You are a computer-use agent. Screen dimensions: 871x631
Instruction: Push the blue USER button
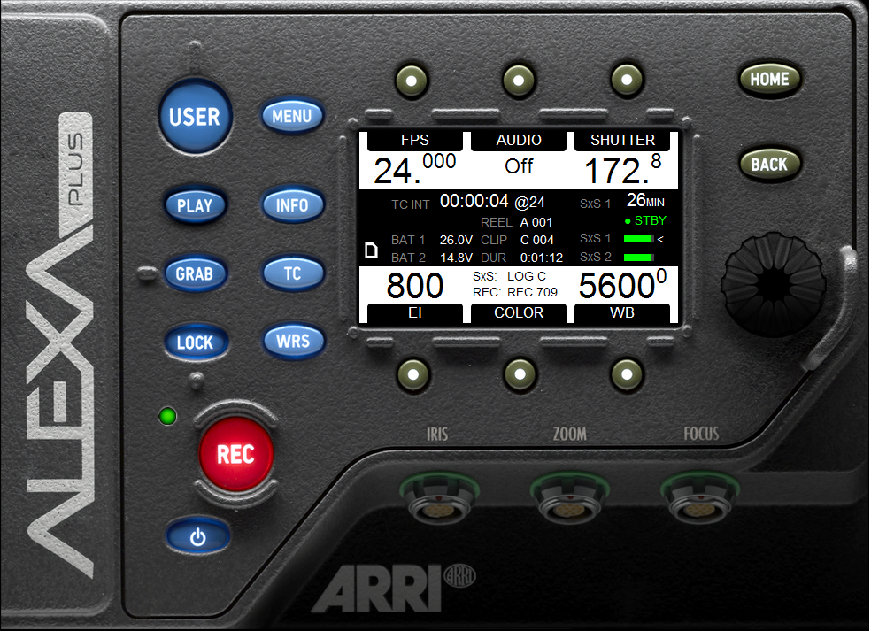click(x=195, y=117)
